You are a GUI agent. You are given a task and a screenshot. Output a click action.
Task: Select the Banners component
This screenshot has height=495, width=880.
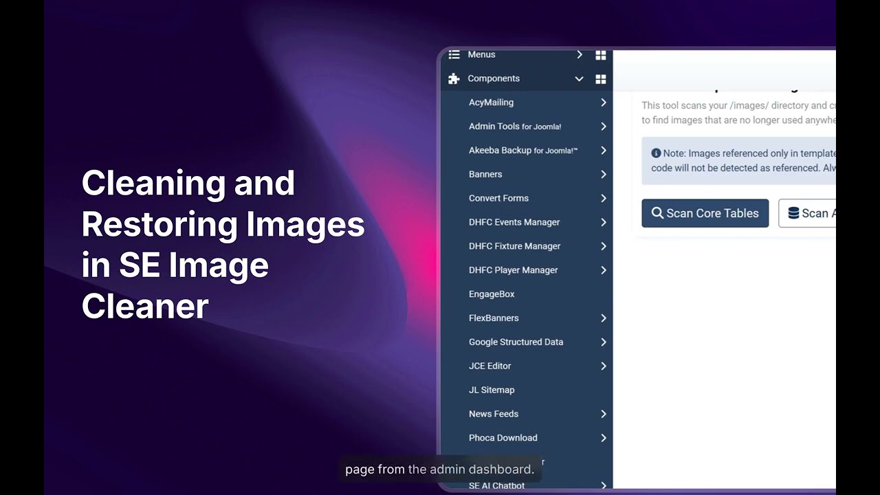485,175
